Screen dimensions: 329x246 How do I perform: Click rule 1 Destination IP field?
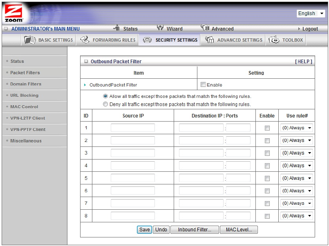click(201, 128)
